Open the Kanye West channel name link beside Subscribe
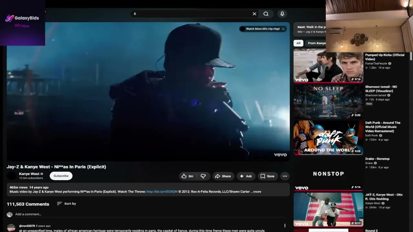 (x=29, y=174)
